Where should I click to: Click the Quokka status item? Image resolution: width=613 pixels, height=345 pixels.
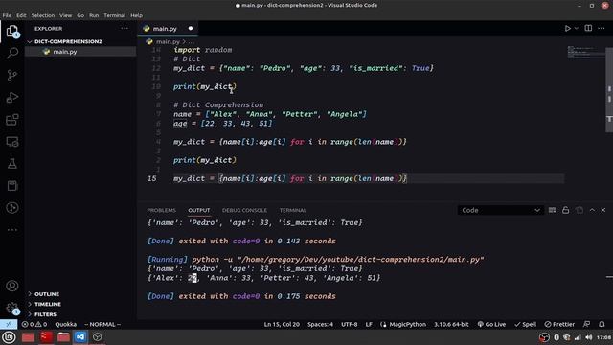tap(66, 324)
